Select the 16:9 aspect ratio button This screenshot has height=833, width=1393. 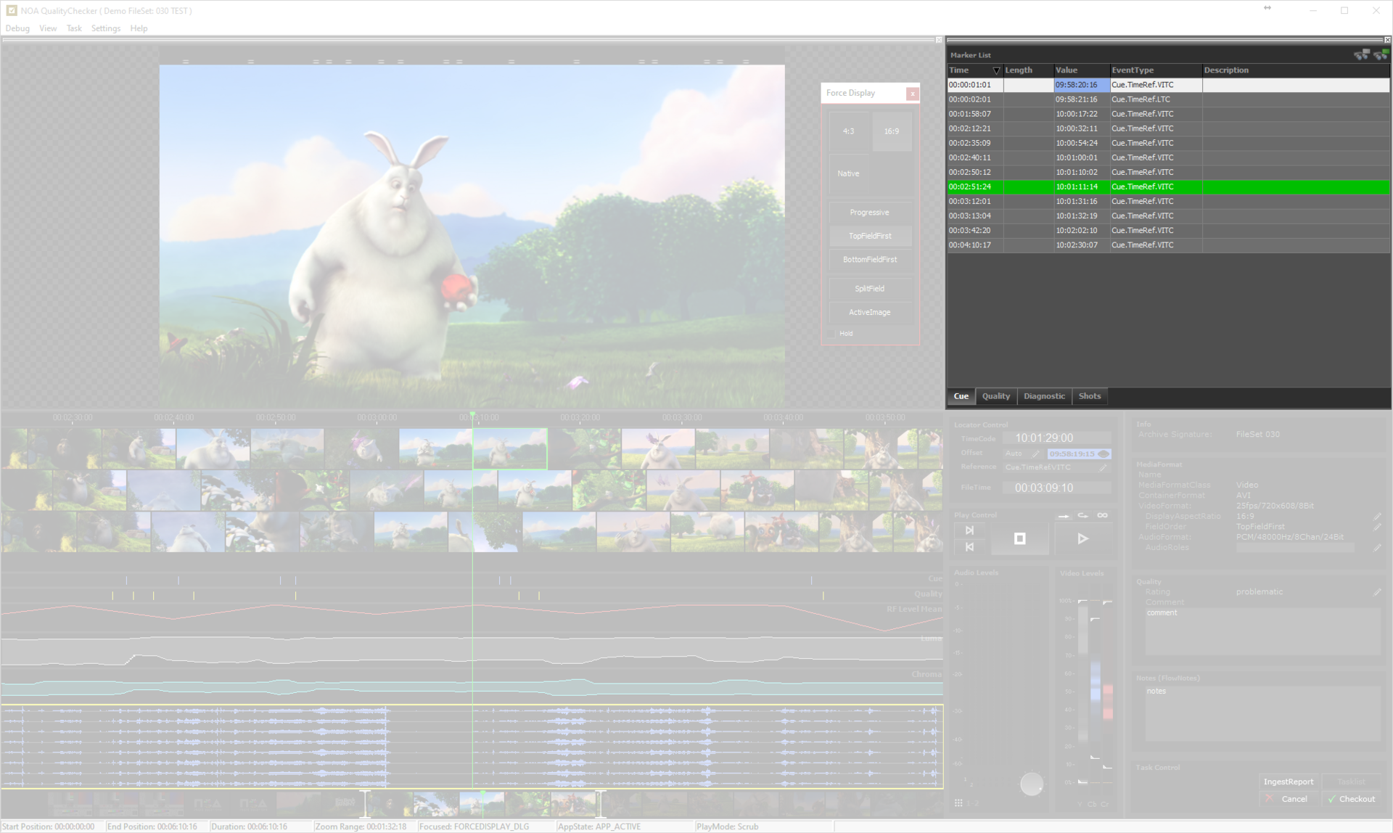(892, 131)
